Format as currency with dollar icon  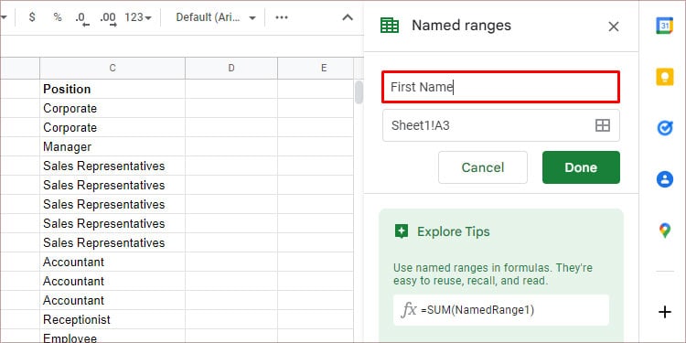pyautogui.click(x=32, y=17)
